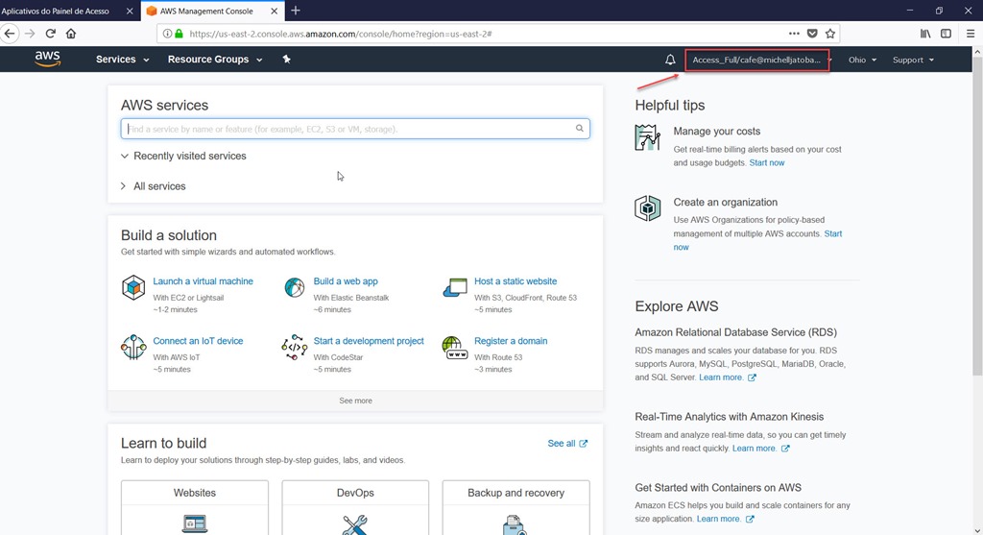The image size is (983, 535).
Task: Click scrollbar down arrow at bottom
Action: click(x=976, y=528)
